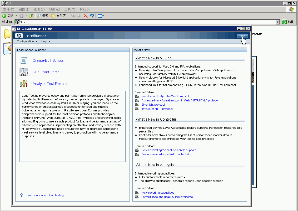298x211 pixels.
Task: Click camera icon beside Performance and usability improvements
Action: tap(137, 197)
